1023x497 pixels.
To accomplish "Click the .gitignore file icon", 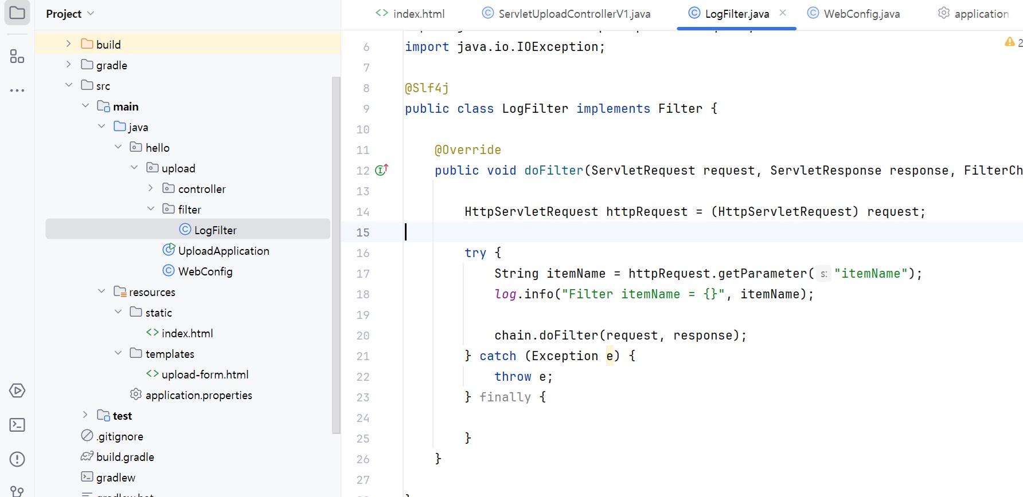I will [87, 436].
